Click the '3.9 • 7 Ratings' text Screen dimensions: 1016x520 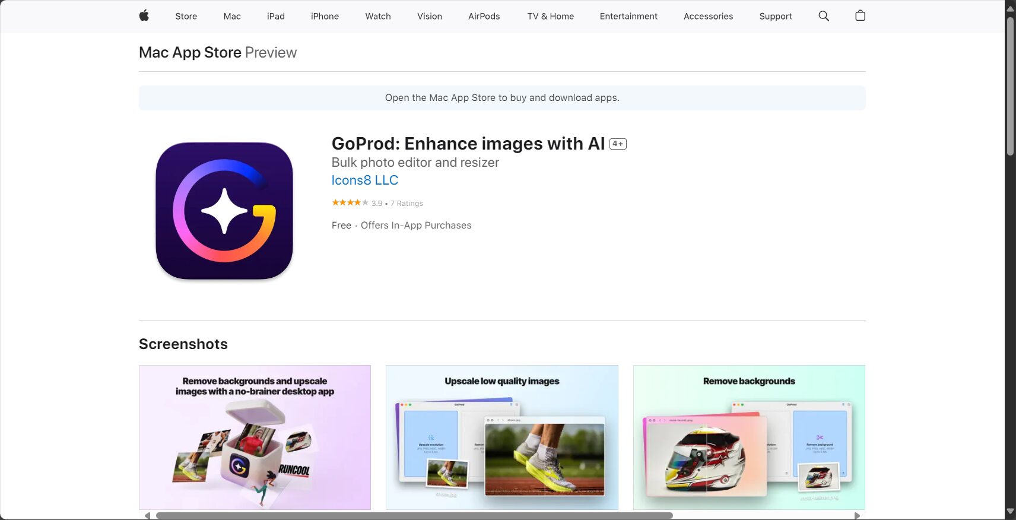(x=397, y=204)
